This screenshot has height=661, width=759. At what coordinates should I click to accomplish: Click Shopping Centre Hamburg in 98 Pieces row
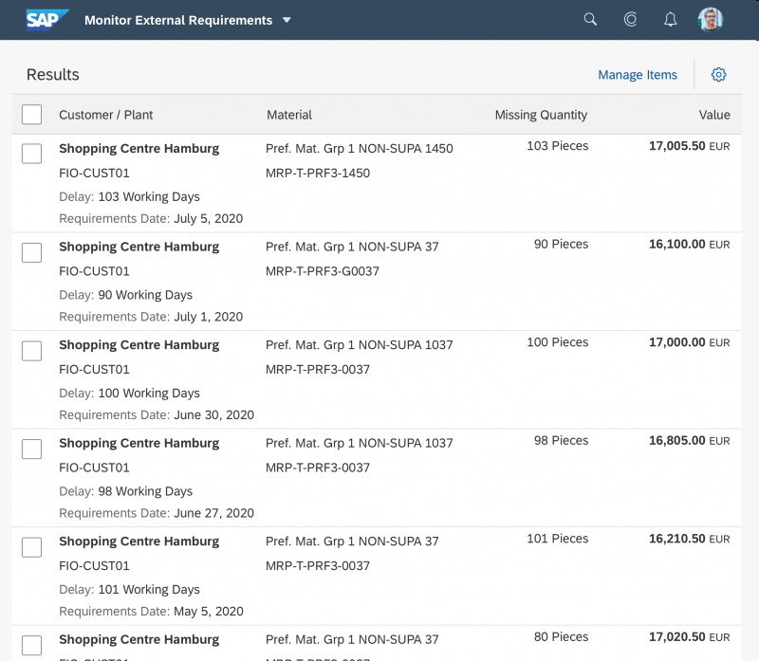pos(139,443)
